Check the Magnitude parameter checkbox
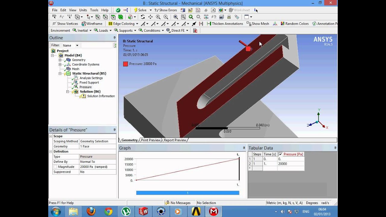 tap(55, 167)
